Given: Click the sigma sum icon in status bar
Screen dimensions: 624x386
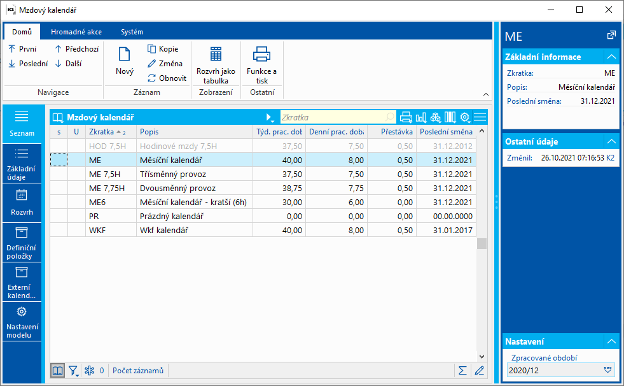Looking at the screenshot, I should (462, 371).
